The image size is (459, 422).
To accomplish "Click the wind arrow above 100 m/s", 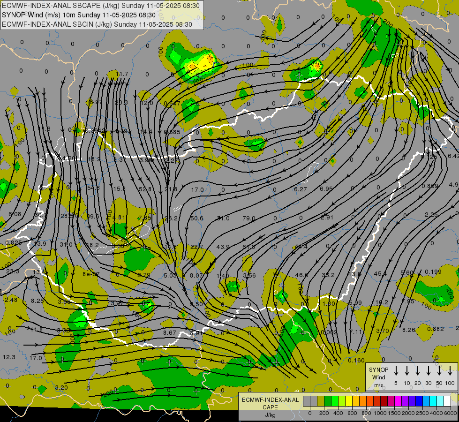I will pos(450,371).
